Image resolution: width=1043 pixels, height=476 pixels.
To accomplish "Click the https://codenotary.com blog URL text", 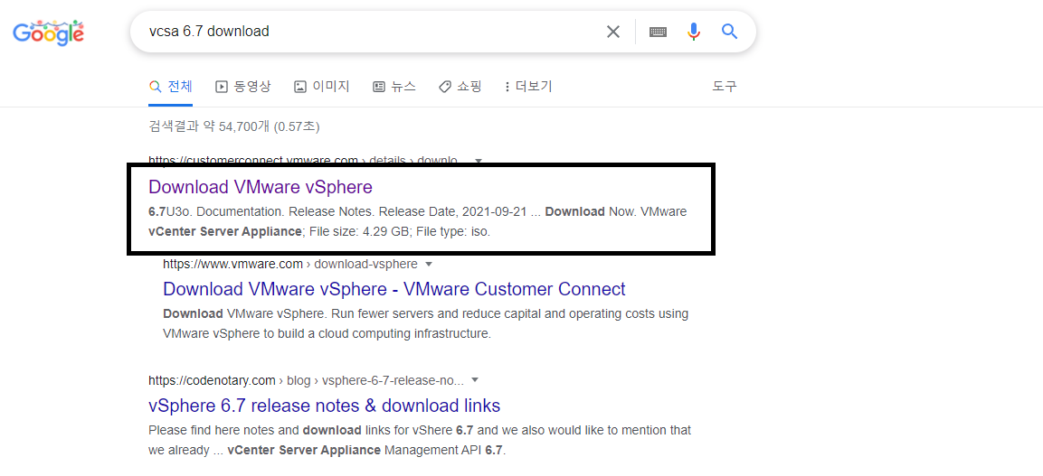I will pos(306,381).
